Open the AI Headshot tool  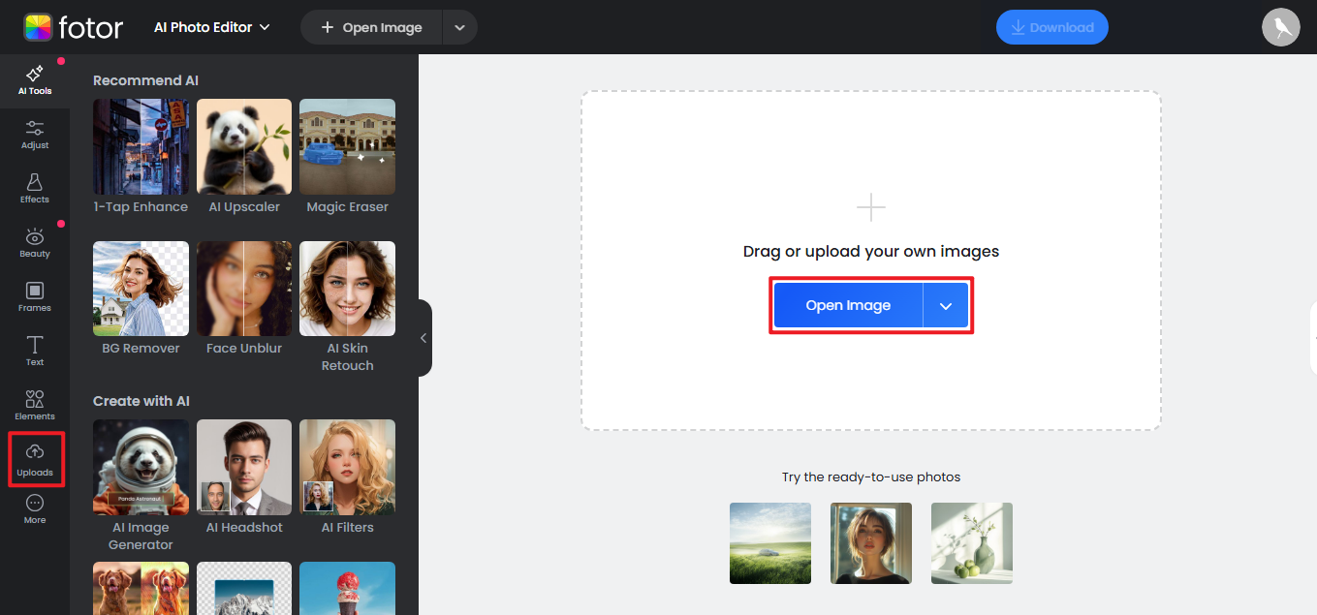(244, 477)
